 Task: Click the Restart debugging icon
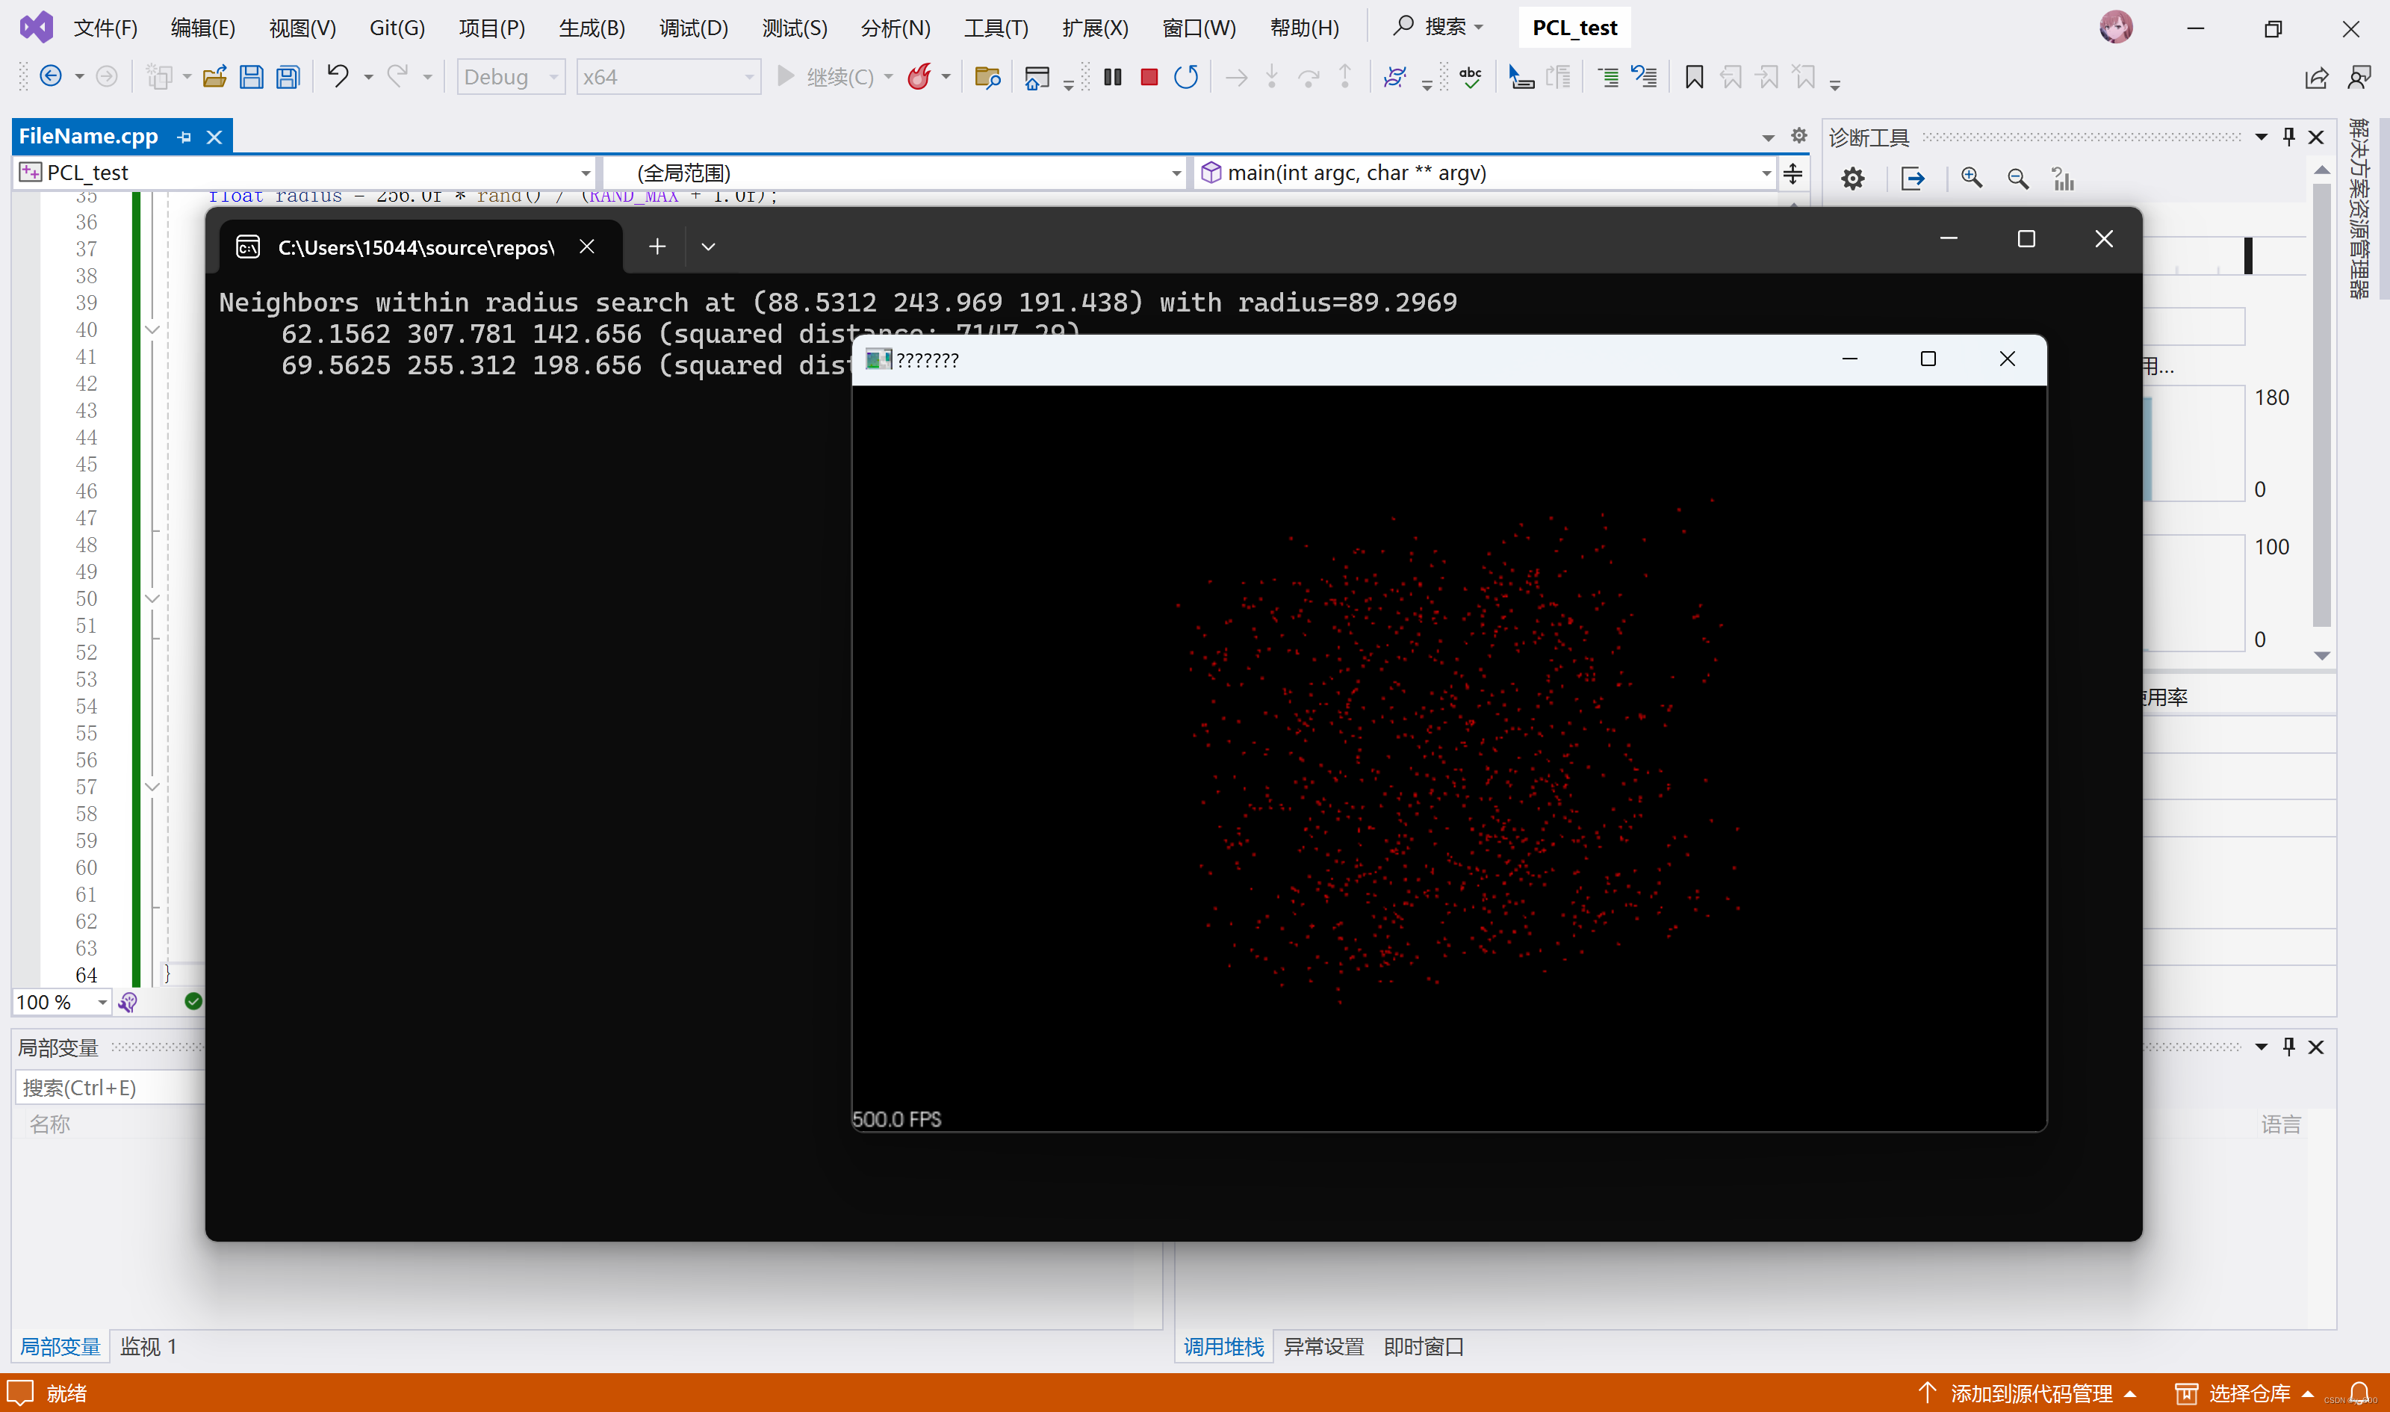click(x=1185, y=77)
